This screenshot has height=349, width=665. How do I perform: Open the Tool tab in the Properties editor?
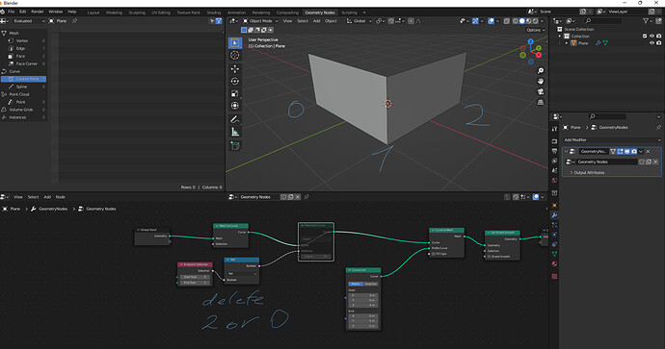[554, 129]
